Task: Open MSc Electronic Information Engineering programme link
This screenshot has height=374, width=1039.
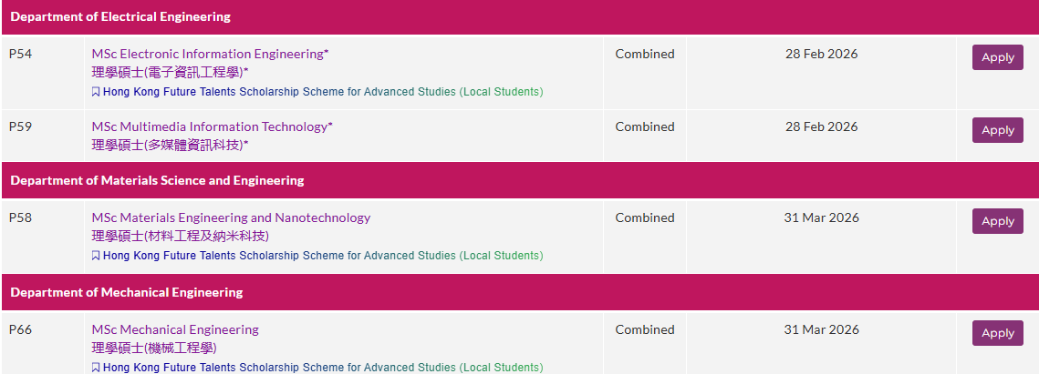Action: tap(210, 55)
